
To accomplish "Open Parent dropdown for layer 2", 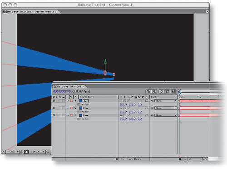I will [x=166, y=108].
